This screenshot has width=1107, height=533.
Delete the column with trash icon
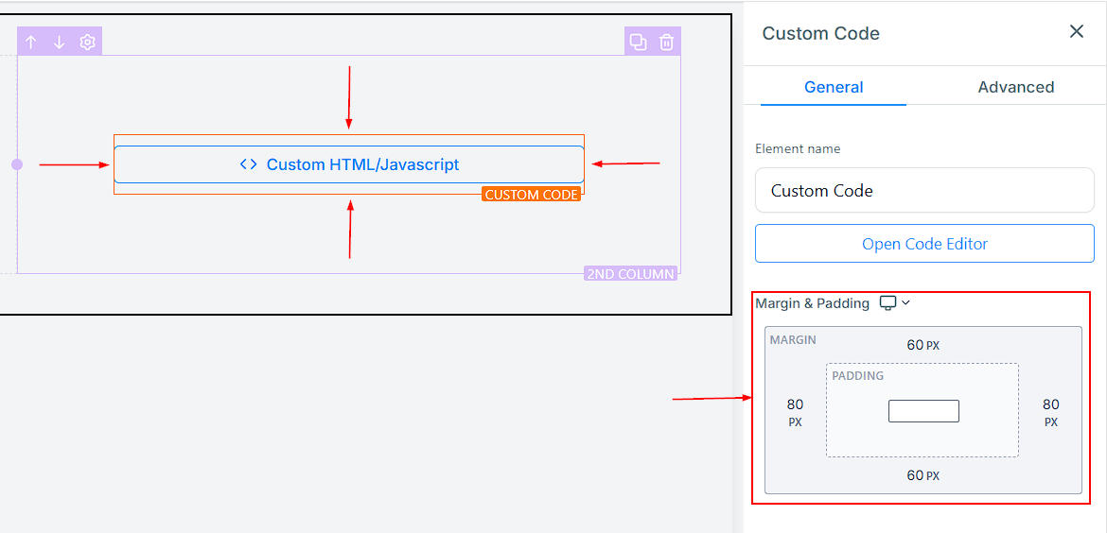point(666,42)
